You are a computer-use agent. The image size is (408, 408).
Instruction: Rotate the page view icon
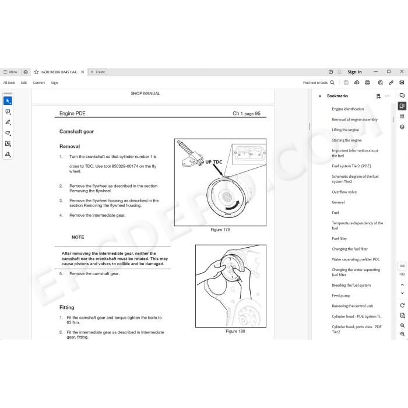click(x=402, y=305)
